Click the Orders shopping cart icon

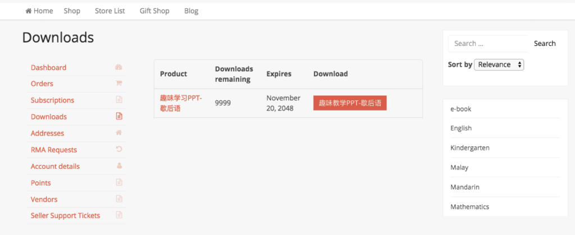[118, 84]
